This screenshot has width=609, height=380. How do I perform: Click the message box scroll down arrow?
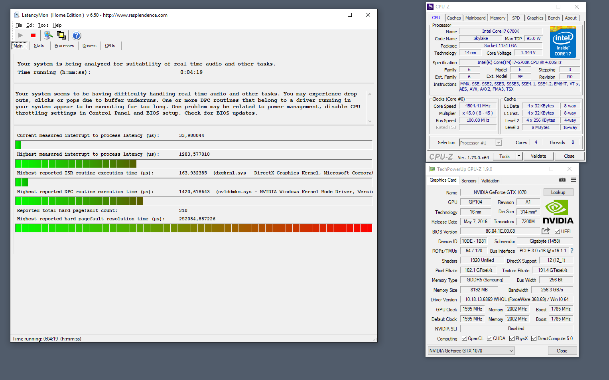pyautogui.click(x=370, y=121)
